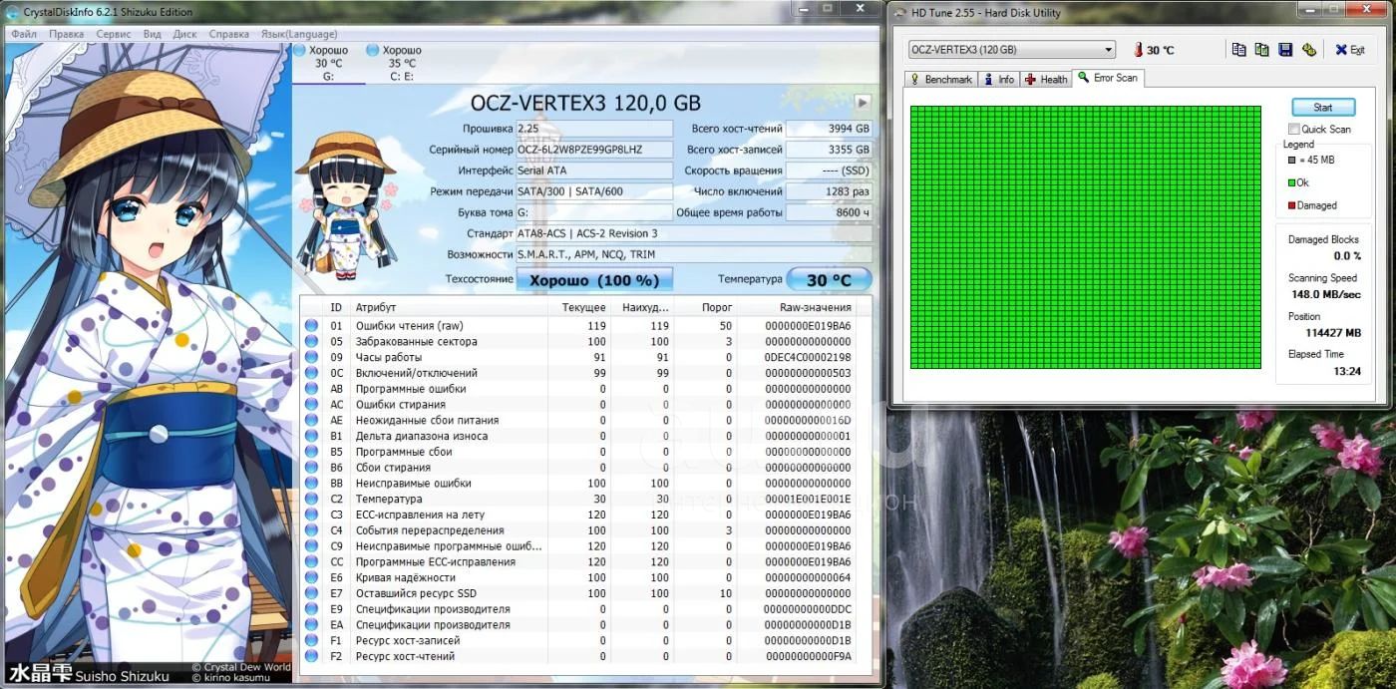Switch to the Health tab in HD Tune
Viewport: 1396px width, 689px height.
click(1046, 79)
